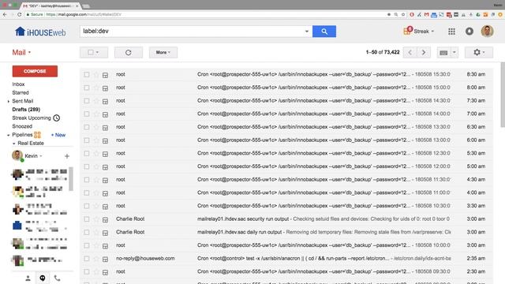
Task: Reload the browser page
Action: (x=19, y=14)
